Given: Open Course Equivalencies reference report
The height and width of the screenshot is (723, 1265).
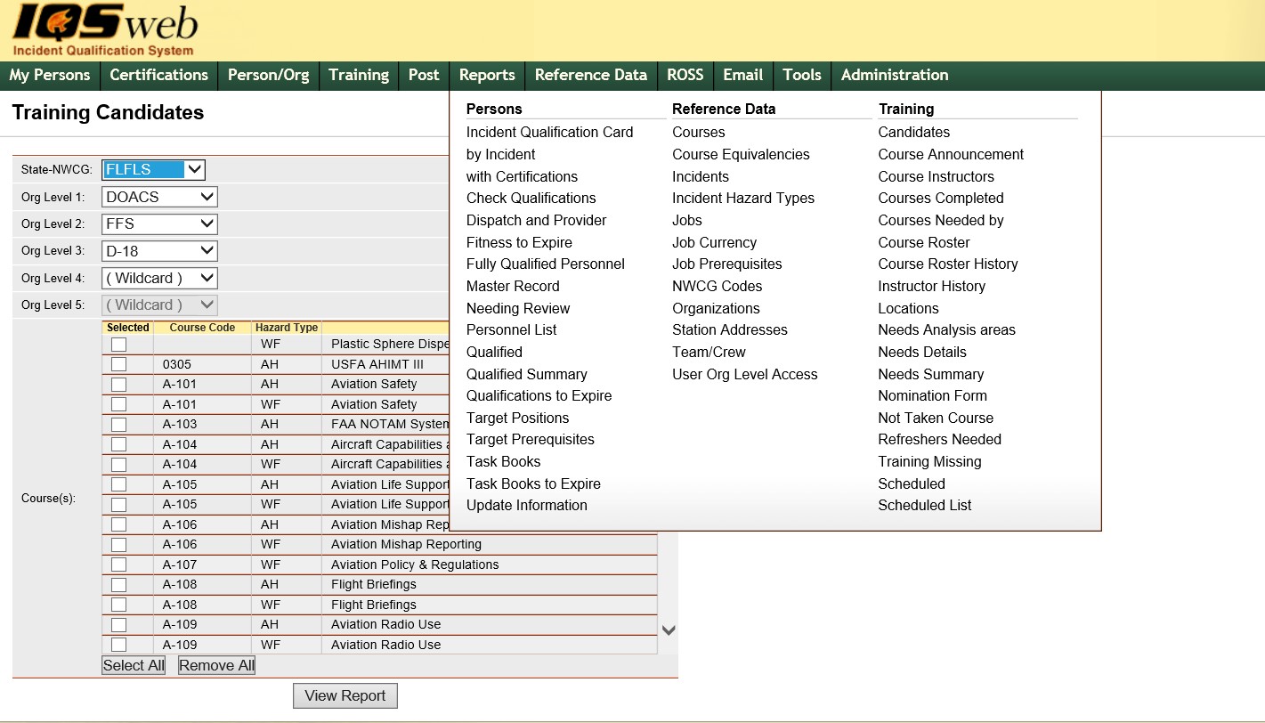Looking at the screenshot, I should [x=741, y=154].
